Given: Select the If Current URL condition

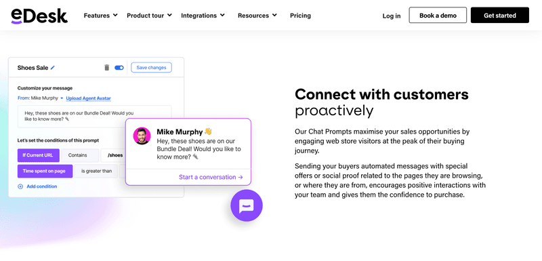Looking at the screenshot, I should [39, 155].
